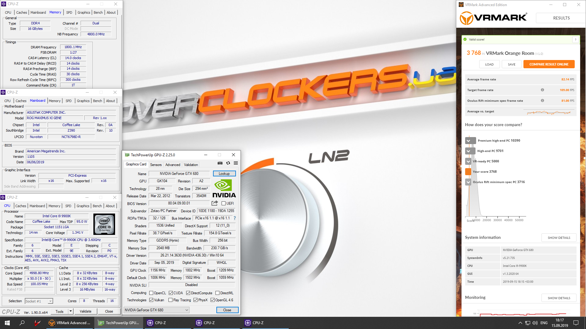Switch to Sensors tab in GPU-Z

[156, 165]
